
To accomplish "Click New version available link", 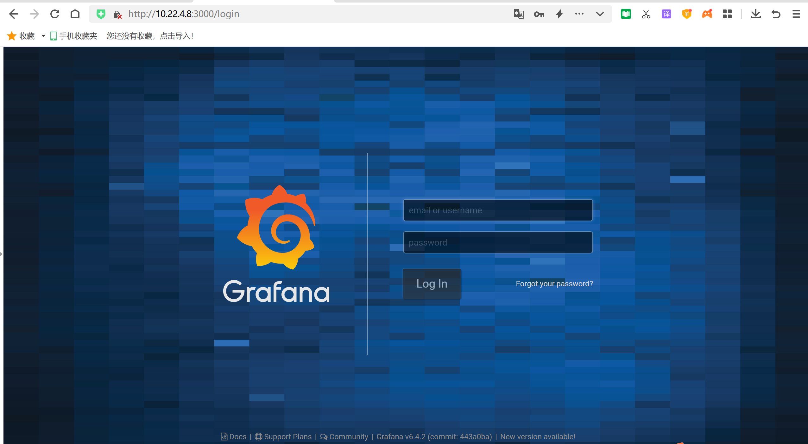I will [x=538, y=437].
